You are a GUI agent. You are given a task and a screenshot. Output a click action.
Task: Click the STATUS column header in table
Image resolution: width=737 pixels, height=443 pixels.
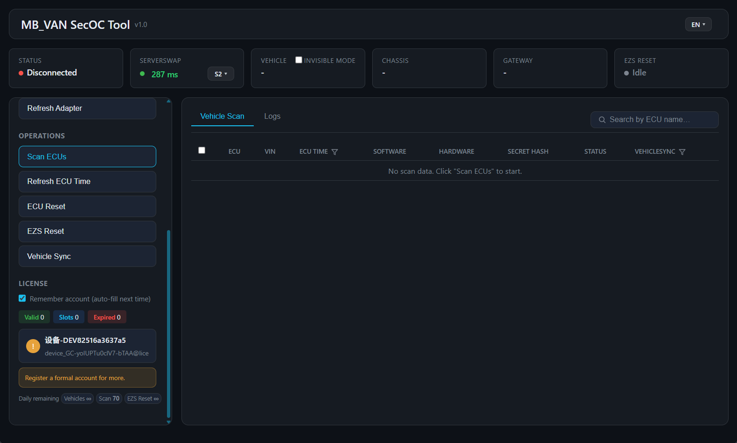point(595,152)
